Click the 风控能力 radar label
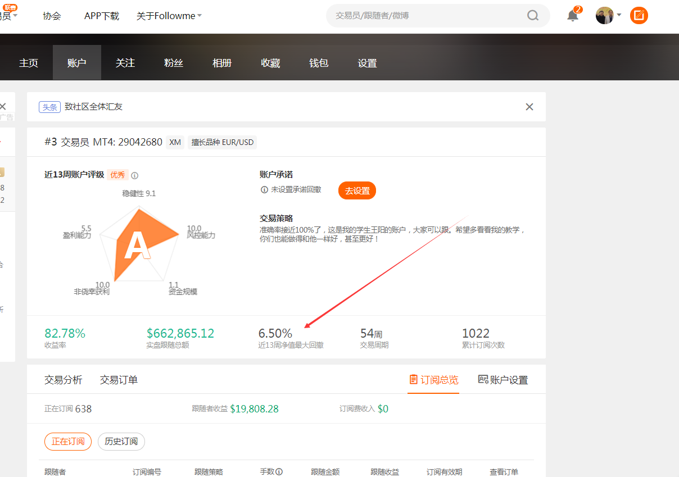Image resolution: width=679 pixels, height=477 pixels. tap(201, 235)
